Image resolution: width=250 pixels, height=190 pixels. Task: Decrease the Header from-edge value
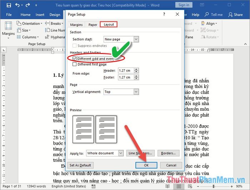136,72
